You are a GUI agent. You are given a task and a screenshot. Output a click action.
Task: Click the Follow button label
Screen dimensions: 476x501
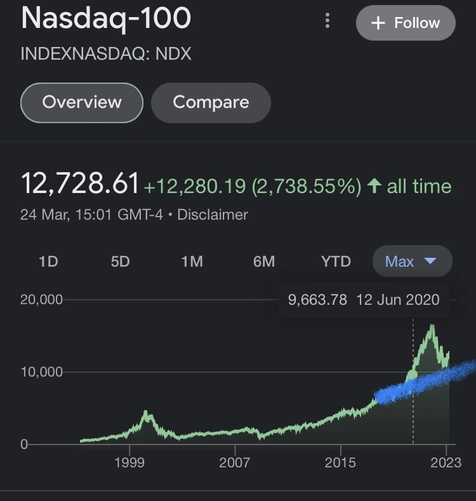click(x=417, y=23)
